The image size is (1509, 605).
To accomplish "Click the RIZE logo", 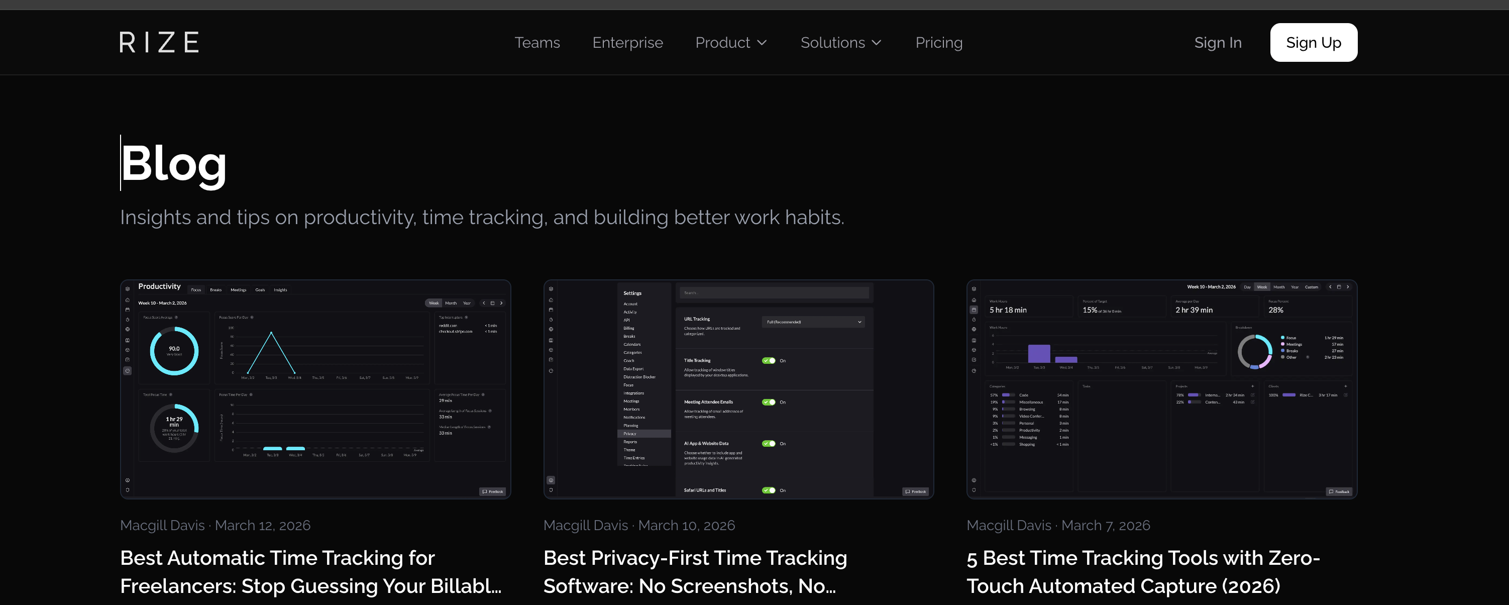I will point(159,42).
